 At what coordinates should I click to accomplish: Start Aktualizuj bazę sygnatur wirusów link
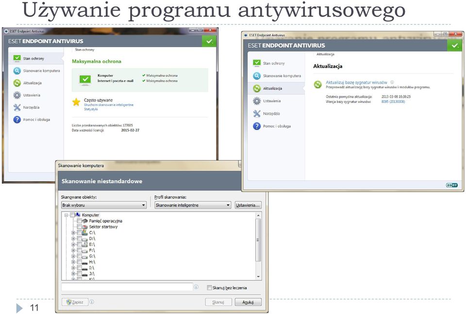(x=356, y=83)
